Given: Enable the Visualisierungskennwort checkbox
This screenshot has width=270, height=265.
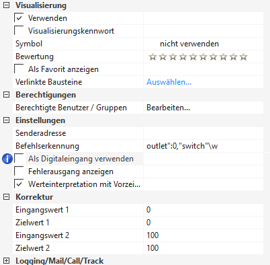Looking at the screenshot, I should (x=19, y=31).
